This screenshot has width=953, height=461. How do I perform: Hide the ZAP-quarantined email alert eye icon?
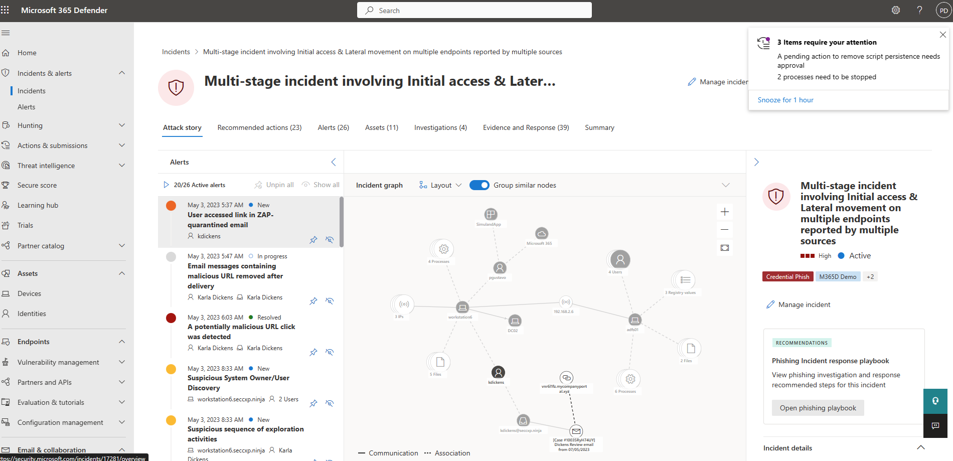pyautogui.click(x=330, y=240)
